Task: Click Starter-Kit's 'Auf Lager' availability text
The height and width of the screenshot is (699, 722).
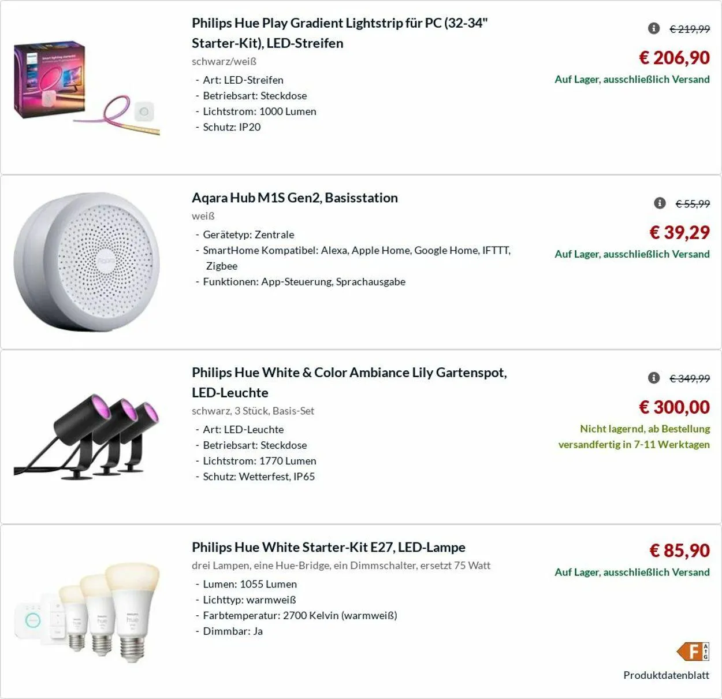Action: click(x=632, y=572)
